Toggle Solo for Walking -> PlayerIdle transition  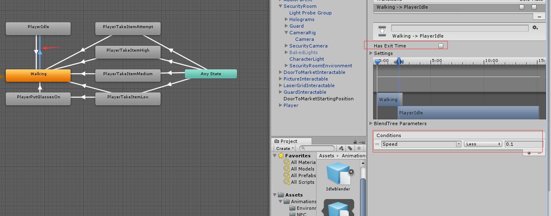pyautogui.click(x=522, y=7)
